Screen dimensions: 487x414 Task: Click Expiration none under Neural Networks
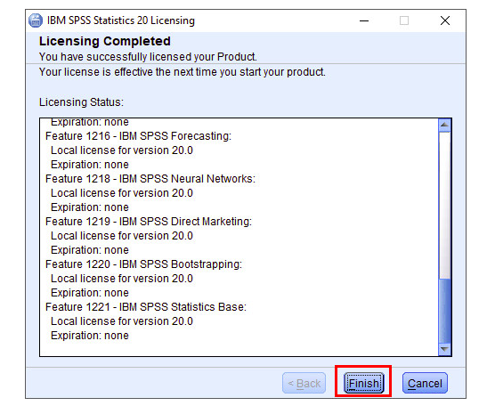coord(89,207)
